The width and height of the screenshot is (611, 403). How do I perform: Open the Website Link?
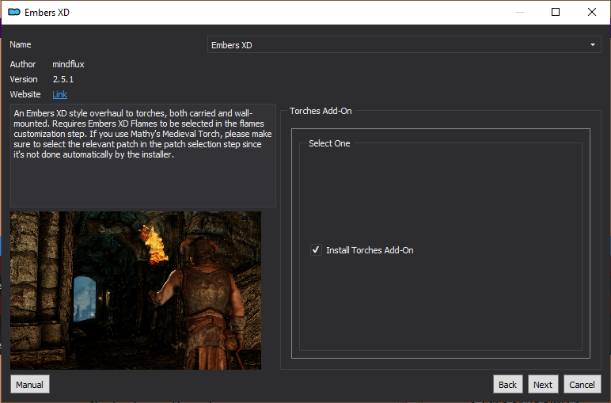point(59,94)
